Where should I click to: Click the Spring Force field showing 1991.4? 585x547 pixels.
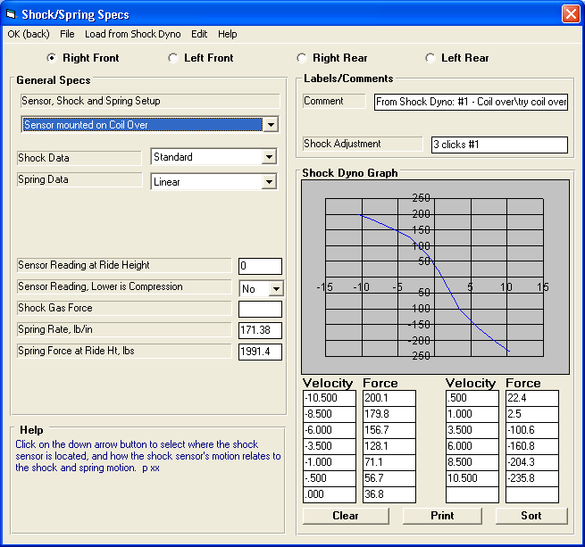tap(260, 352)
